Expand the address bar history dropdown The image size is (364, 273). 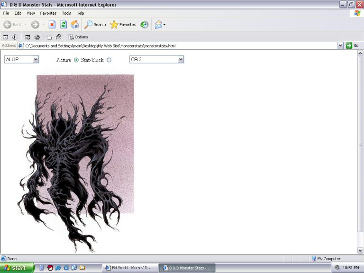pyautogui.click(x=340, y=45)
